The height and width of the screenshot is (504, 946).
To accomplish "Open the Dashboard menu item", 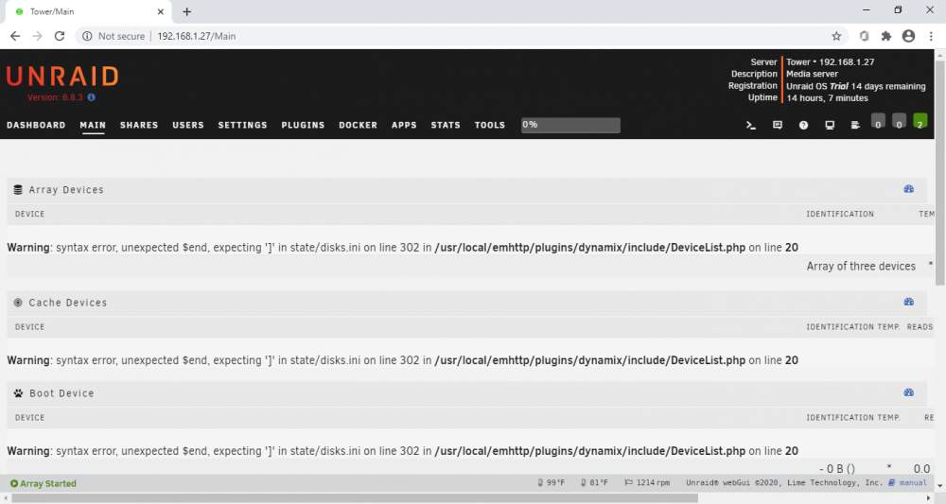I will pyautogui.click(x=36, y=126).
